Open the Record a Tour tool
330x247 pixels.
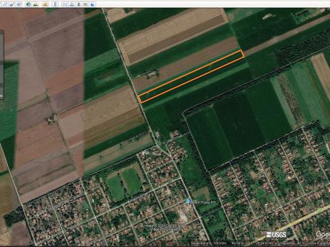(19, 4)
